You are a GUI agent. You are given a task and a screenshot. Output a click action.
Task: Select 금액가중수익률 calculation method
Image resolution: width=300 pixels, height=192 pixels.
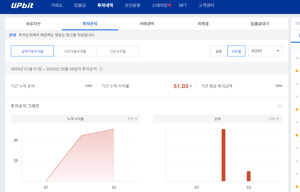pyautogui.click(x=32, y=51)
